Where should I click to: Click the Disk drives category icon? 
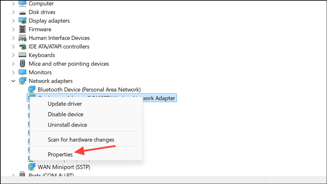[22, 12]
